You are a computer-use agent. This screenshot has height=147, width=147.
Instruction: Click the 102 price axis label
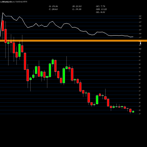pyautogui.click(x=140, y=49)
